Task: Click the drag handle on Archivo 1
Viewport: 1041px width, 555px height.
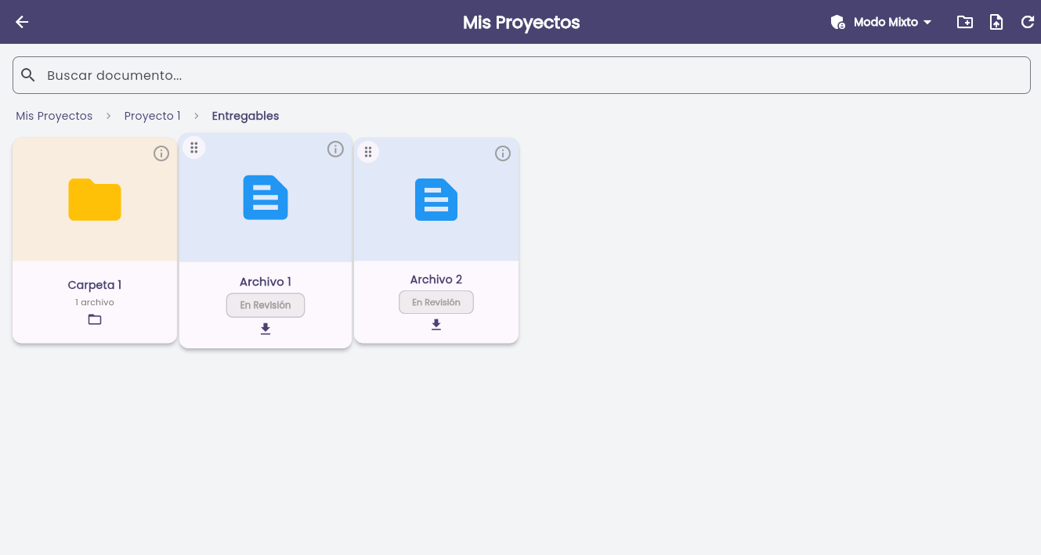Action: pos(194,147)
